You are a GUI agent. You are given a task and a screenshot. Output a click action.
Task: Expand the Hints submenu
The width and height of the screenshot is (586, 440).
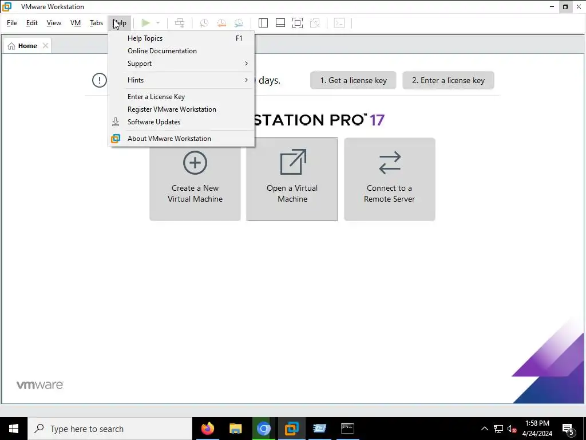[181, 80]
